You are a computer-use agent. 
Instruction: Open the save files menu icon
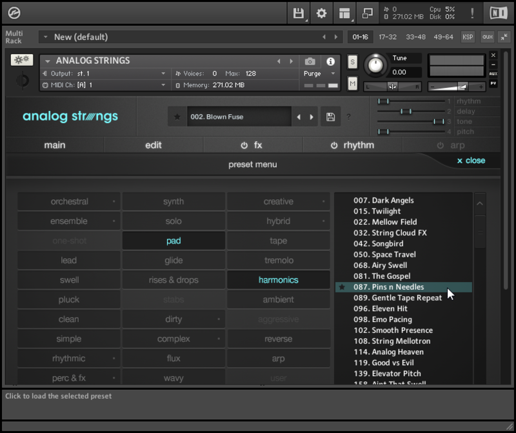point(299,13)
